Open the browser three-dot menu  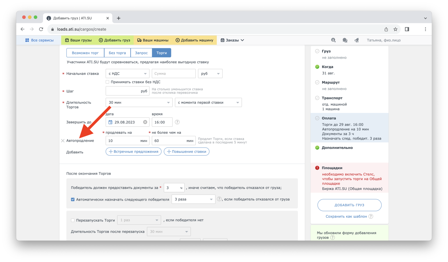(x=425, y=29)
